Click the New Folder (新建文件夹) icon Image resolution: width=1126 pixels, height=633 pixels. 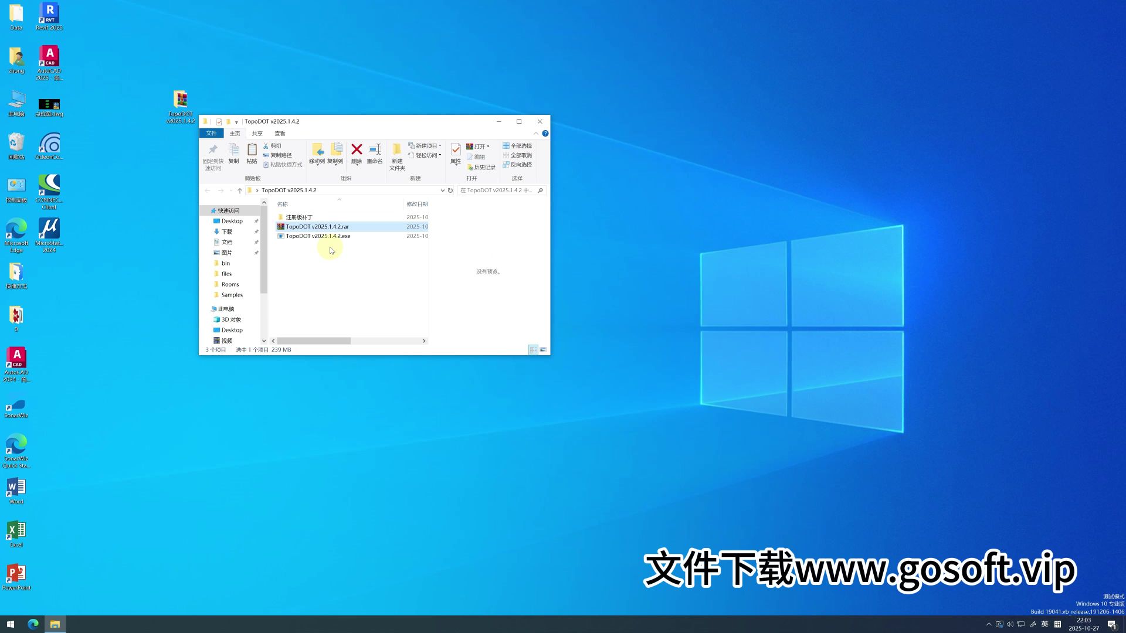tap(397, 150)
